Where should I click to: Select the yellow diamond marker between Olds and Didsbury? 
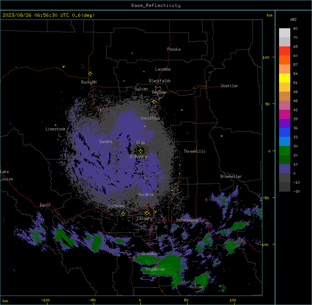point(140,151)
